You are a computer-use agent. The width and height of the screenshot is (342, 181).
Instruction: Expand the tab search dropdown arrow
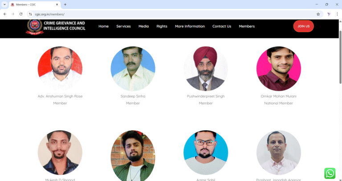tap(4, 4)
